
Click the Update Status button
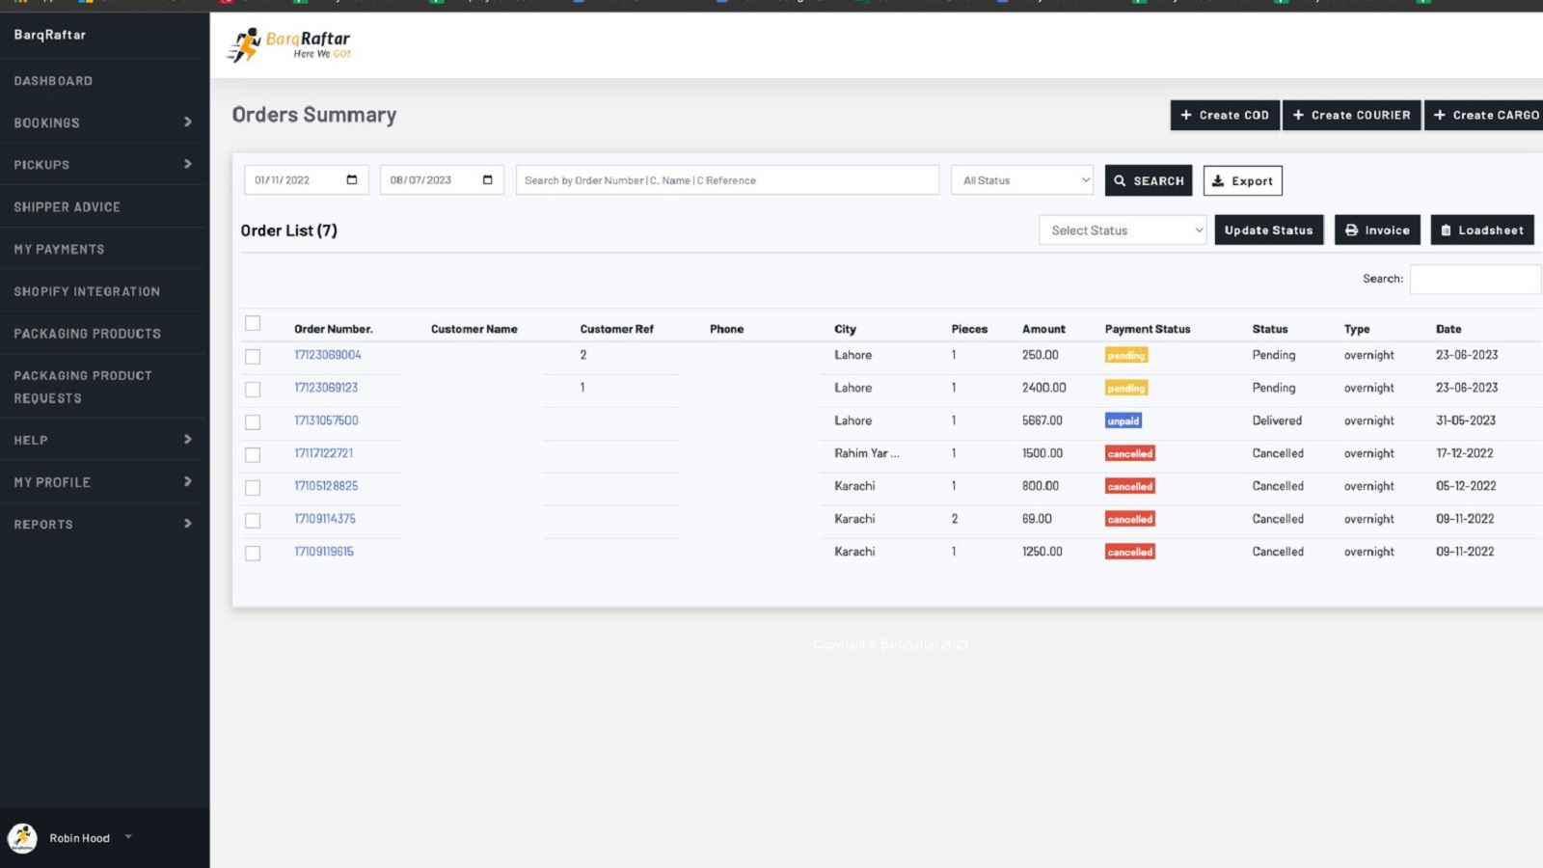tap(1269, 231)
